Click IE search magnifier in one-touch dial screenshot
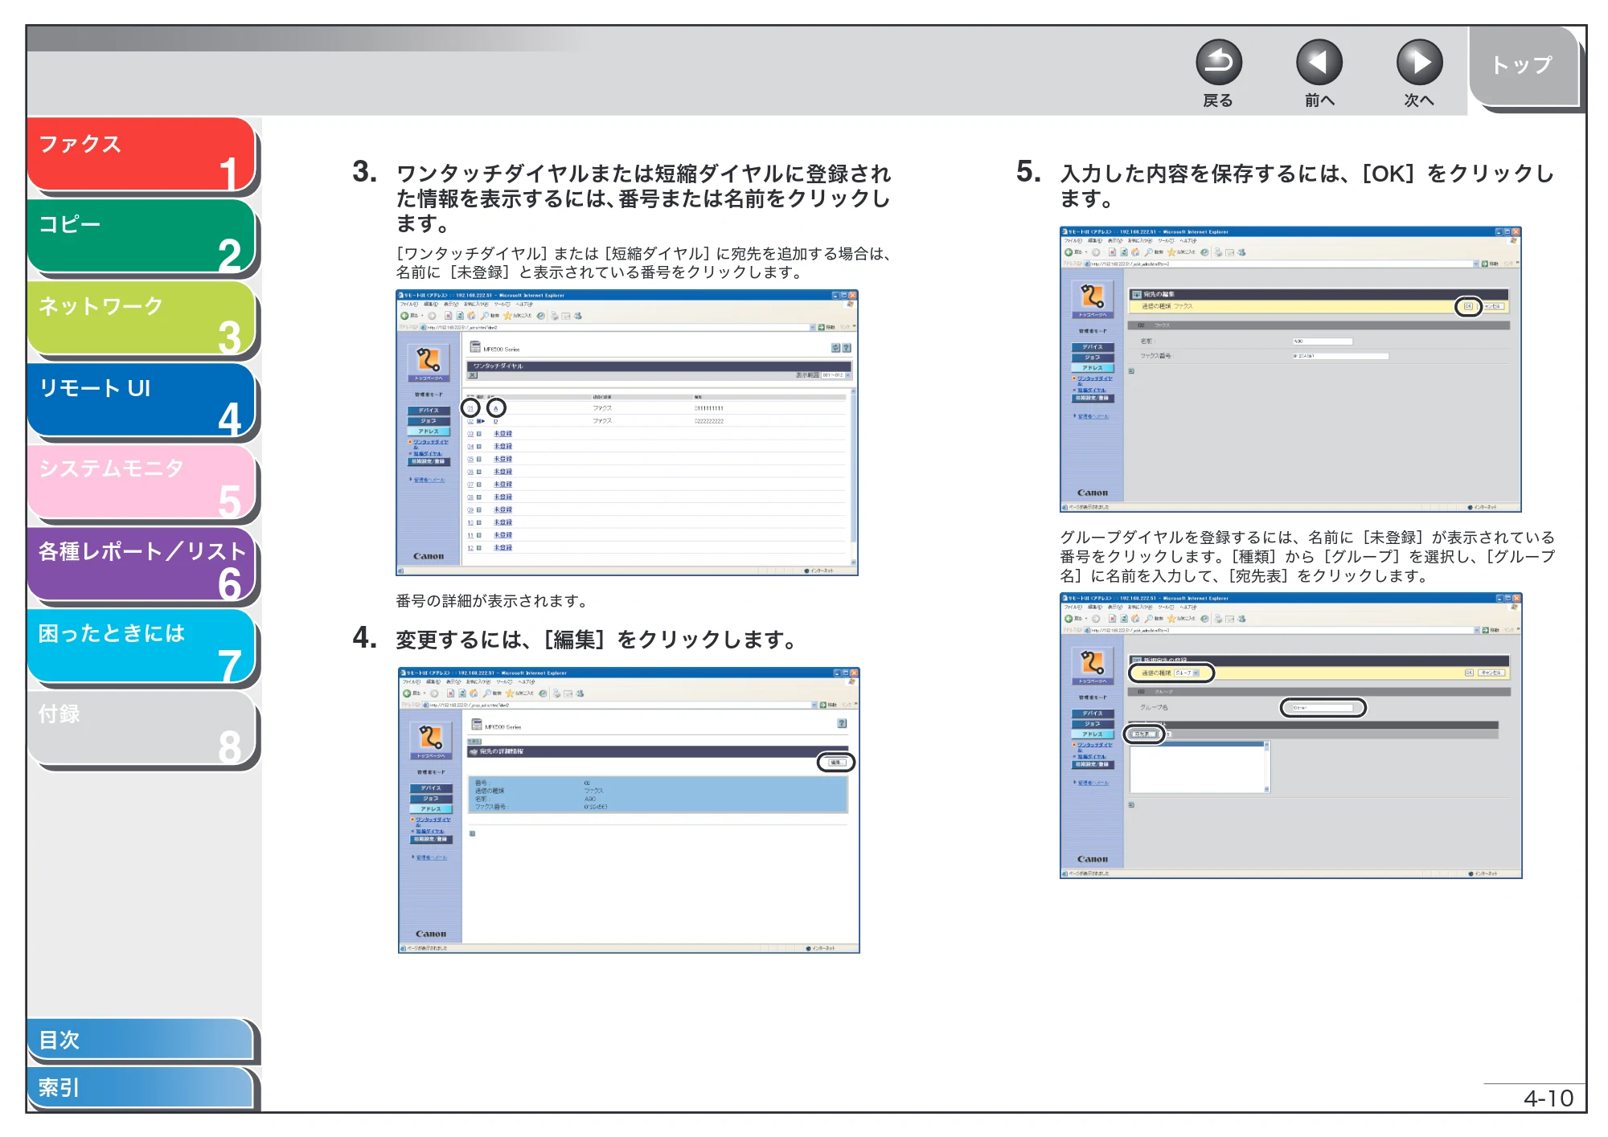Image resolution: width=1608 pixels, height=1137 pixels. (484, 316)
